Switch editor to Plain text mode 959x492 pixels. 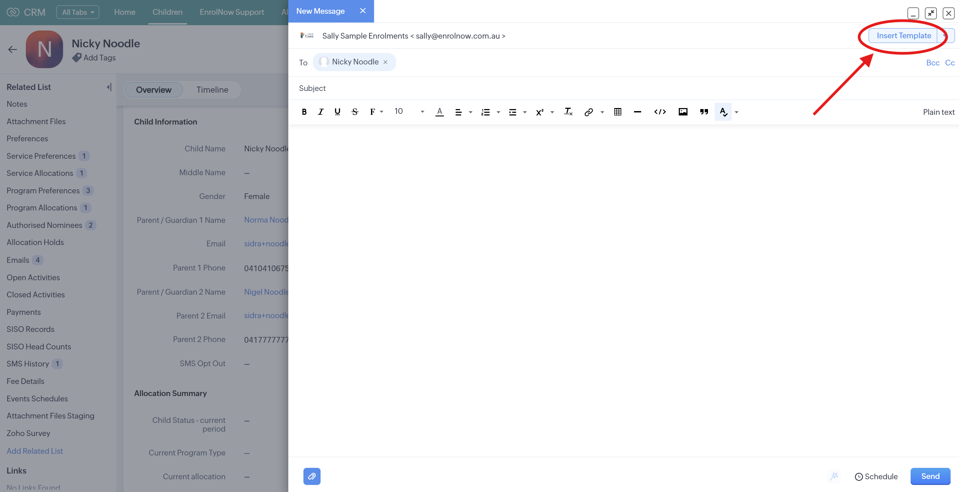tap(938, 112)
